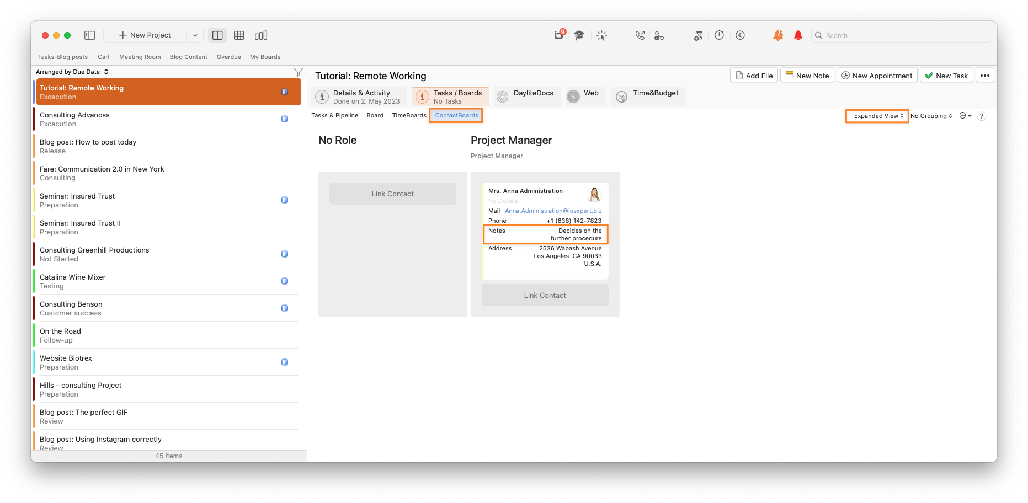Click the outgoing call phone icon

640,35
